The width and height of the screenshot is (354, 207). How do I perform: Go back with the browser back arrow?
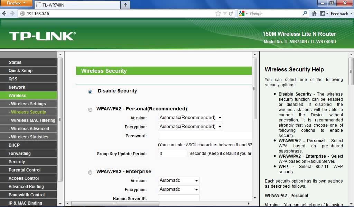pos(4,13)
